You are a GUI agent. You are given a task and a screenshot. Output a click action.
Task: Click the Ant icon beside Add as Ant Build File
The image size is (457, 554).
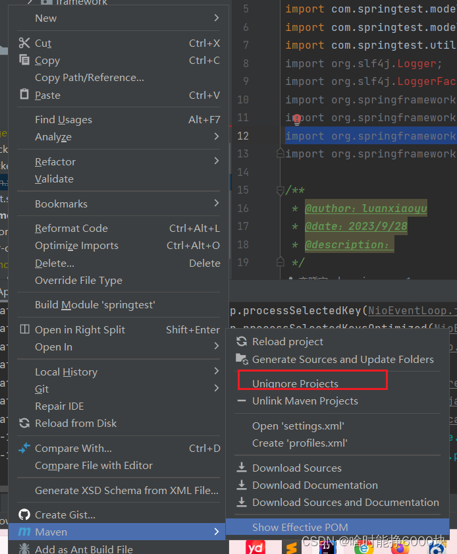(x=24, y=548)
